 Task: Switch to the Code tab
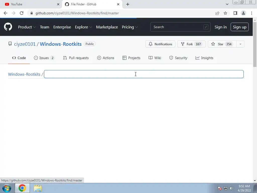(x=19, y=58)
